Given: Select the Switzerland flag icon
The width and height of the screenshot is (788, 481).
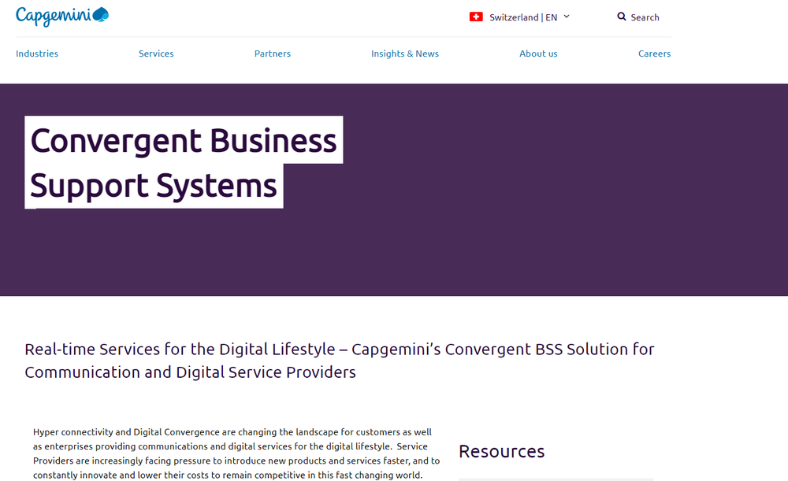Looking at the screenshot, I should tap(476, 17).
